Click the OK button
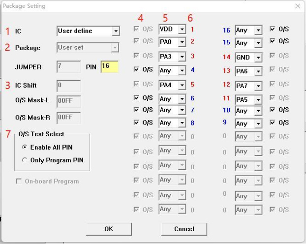Image resolution: width=306 pixels, height=244 pixels. click(109, 229)
